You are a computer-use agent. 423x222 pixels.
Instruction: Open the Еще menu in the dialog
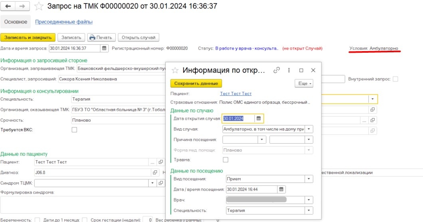click(x=304, y=83)
